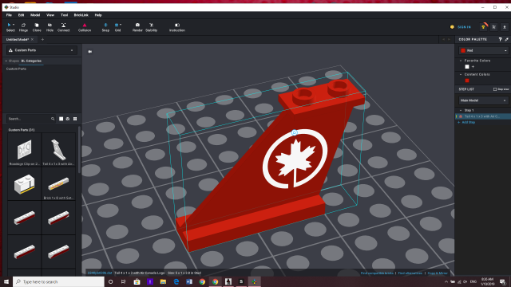Click the Grid tool

(x=117, y=27)
